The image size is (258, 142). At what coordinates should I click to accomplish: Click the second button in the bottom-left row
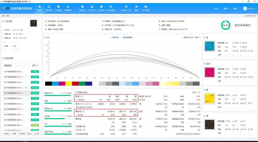click(x=14, y=134)
